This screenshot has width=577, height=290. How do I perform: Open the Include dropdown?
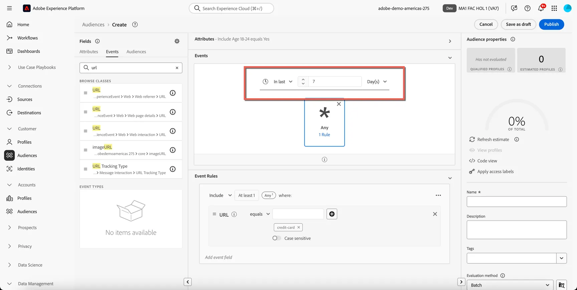click(220, 195)
